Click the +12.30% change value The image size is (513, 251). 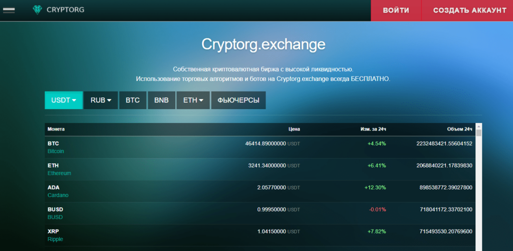(375, 187)
